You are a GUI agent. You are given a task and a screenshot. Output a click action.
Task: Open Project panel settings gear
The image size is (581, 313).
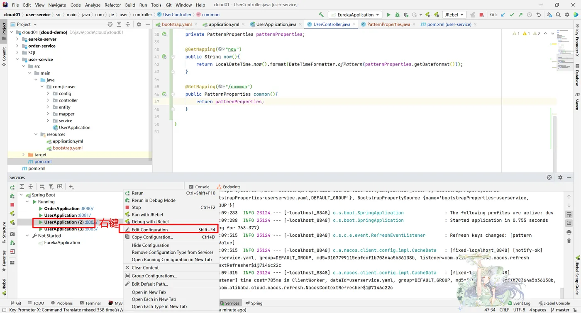pos(139,24)
